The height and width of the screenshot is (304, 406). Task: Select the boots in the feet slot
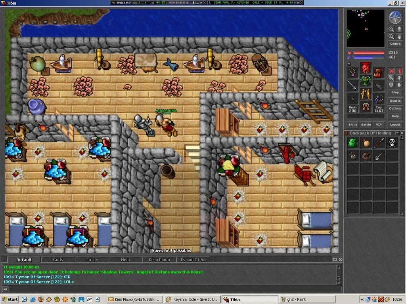[x=366, y=107]
